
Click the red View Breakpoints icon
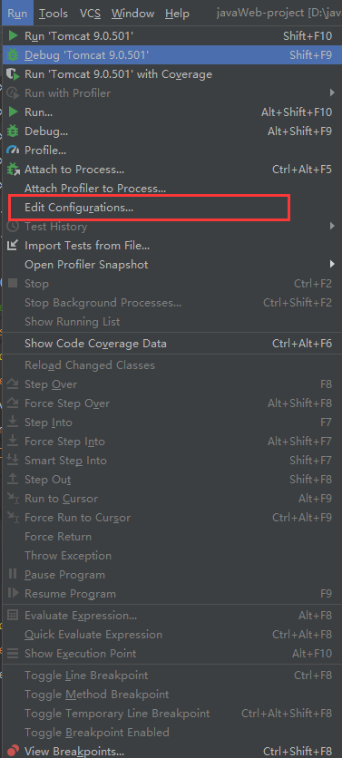pyautogui.click(x=14, y=752)
